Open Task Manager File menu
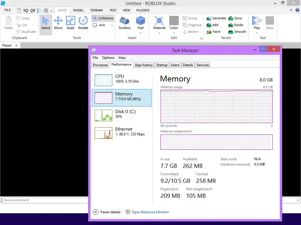 click(95, 58)
